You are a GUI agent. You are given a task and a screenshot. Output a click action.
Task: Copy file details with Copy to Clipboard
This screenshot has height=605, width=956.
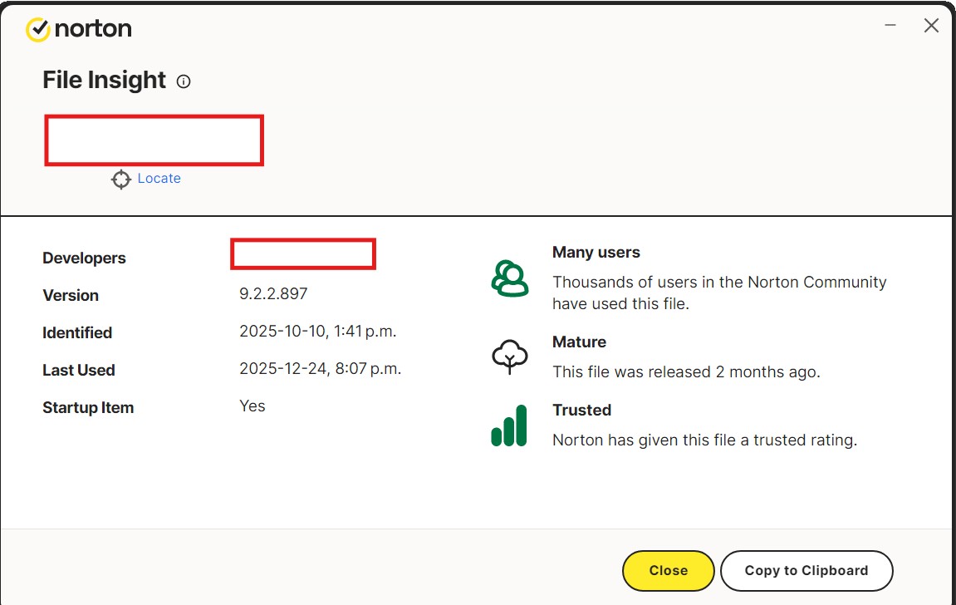[x=806, y=571]
